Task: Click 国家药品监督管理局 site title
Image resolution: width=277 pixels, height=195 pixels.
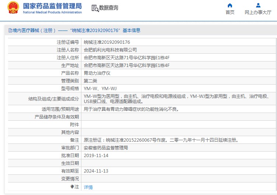Action: pos(52,6)
